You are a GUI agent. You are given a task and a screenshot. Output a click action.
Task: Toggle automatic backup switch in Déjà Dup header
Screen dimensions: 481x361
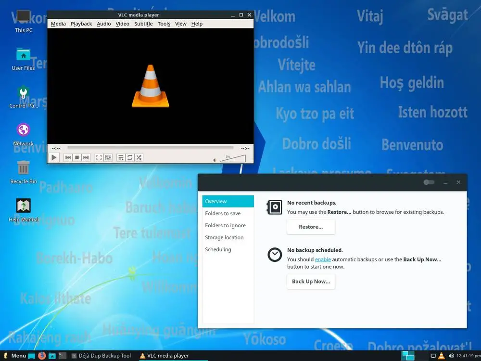tap(429, 182)
